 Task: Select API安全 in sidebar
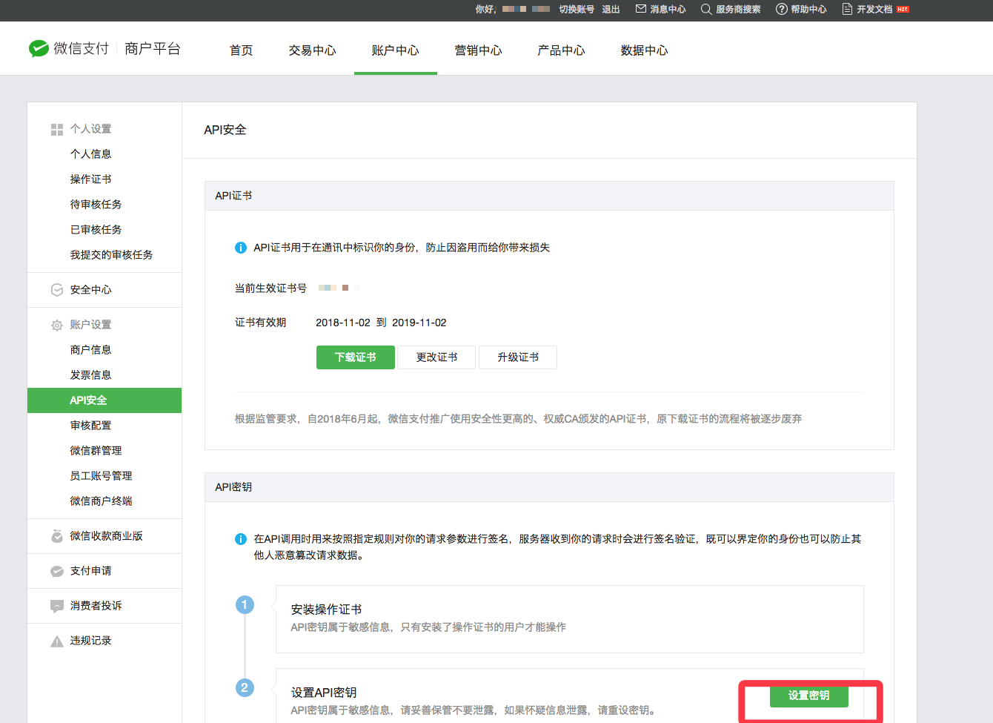[x=104, y=400]
